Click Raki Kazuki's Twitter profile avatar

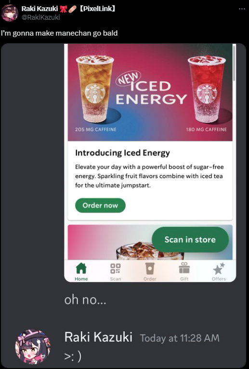pos(10,13)
